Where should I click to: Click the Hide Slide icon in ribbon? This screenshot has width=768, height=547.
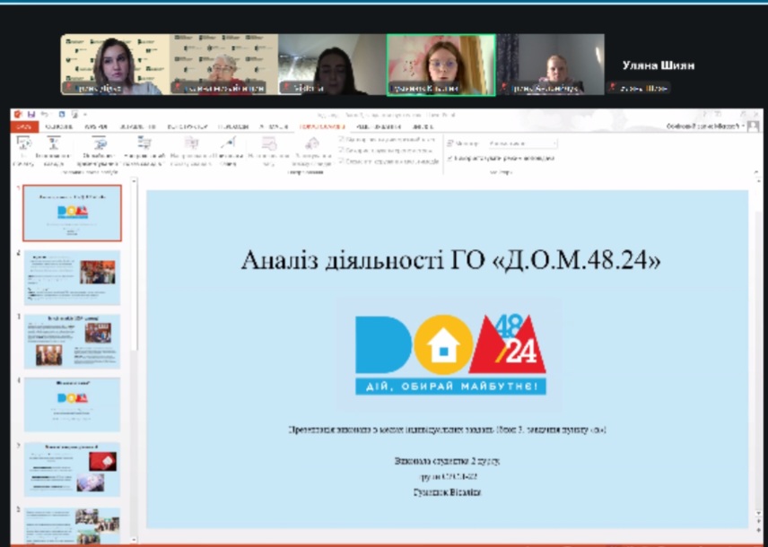(x=227, y=143)
